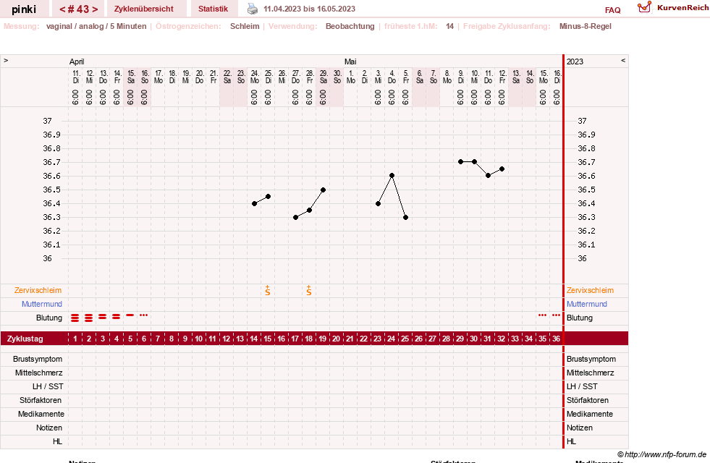Click cervical mucus S+ symbol on cycle day 18
Image resolution: width=710 pixels, height=463 pixels.
point(309,291)
